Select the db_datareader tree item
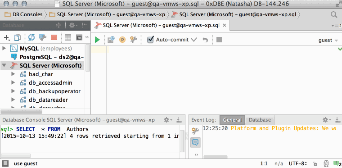The height and width of the screenshot is (168, 342). 48,100
